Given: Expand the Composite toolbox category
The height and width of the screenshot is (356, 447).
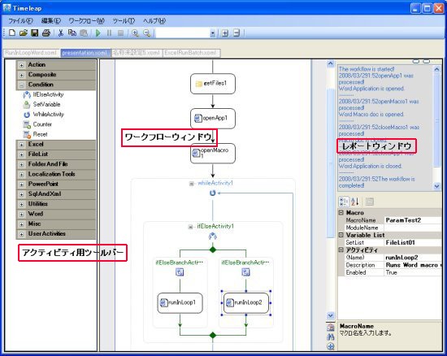Looking at the screenshot, I should (21, 76).
